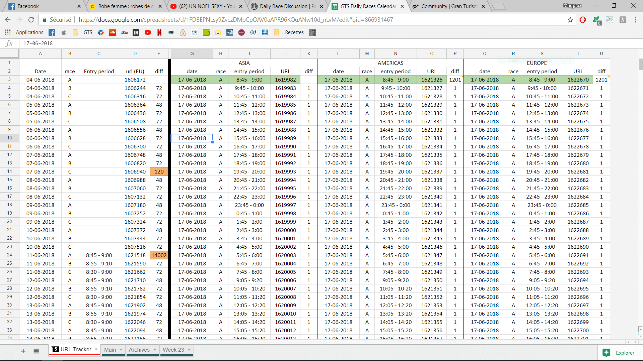
Task: Select the URL cell 1621326
Action: tap(432, 80)
